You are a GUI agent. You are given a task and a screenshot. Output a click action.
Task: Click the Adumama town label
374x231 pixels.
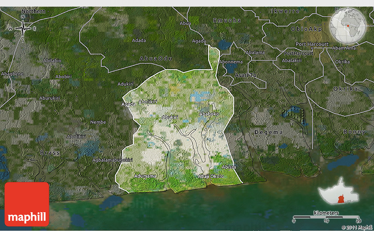click(x=145, y=176)
